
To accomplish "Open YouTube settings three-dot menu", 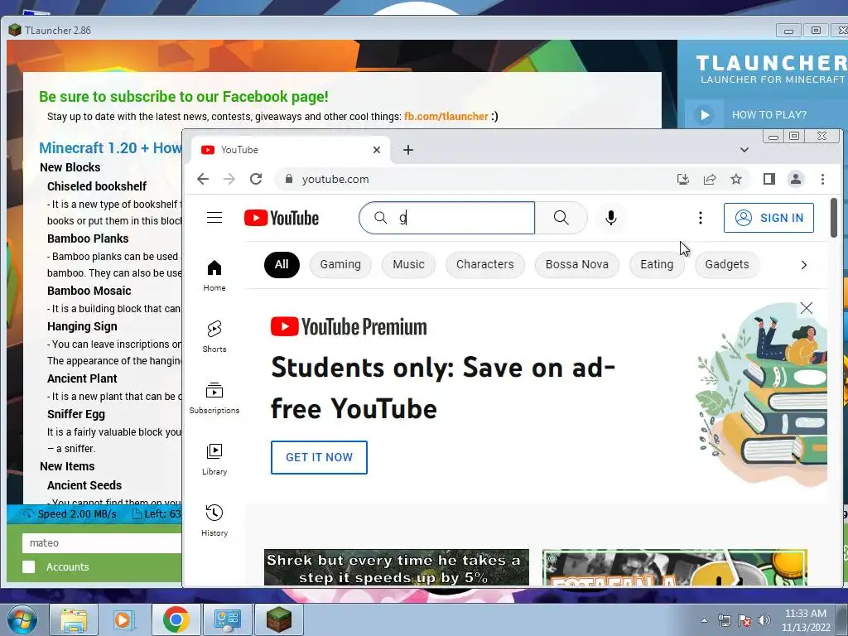I will tap(701, 218).
